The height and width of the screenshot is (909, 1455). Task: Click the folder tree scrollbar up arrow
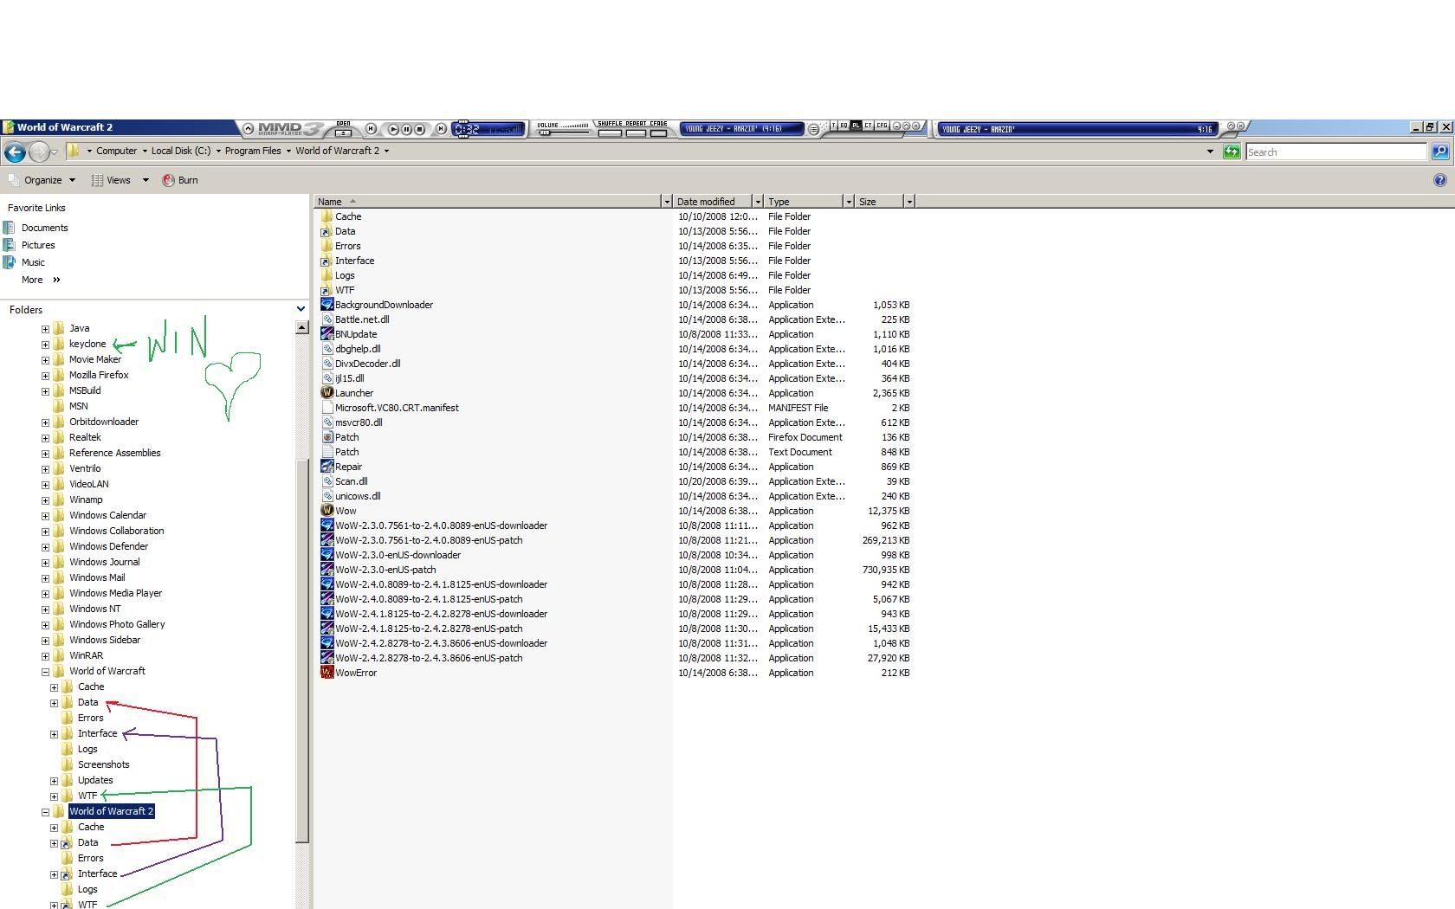pos(302,327)
